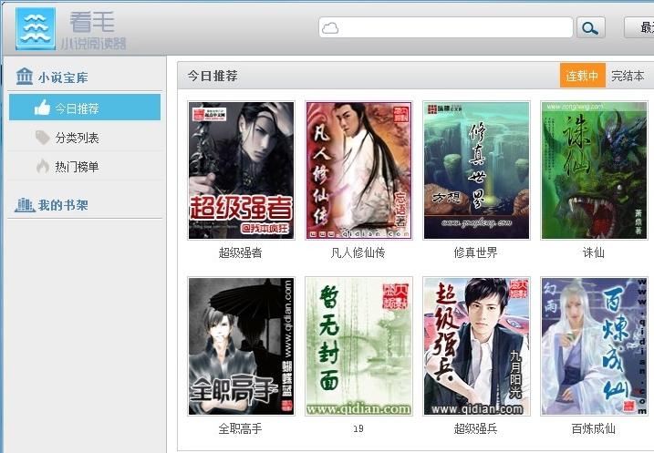The image size is (654, 453).
Task: Open the 分类列表 category list
Action: coord(77,138)
